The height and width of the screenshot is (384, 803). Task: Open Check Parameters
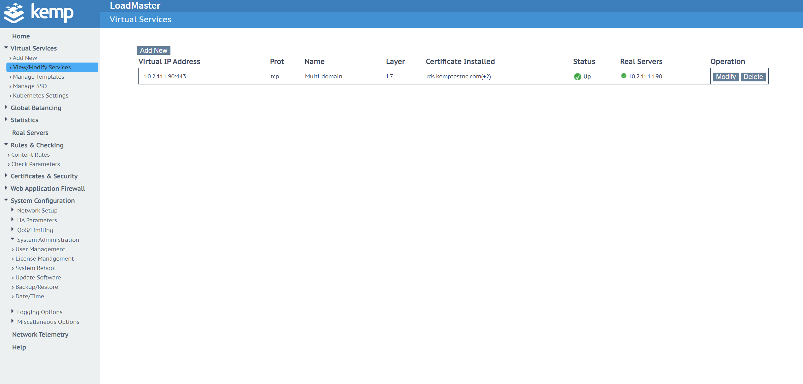[35, 164]
